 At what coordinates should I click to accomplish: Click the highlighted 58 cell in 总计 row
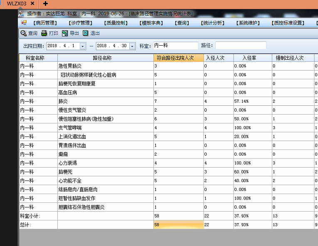coord(178,225)
